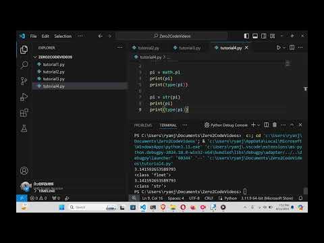Open the Testing flask view
The width and height of the screenshot is (324, 243).
[x=24, y=128]
